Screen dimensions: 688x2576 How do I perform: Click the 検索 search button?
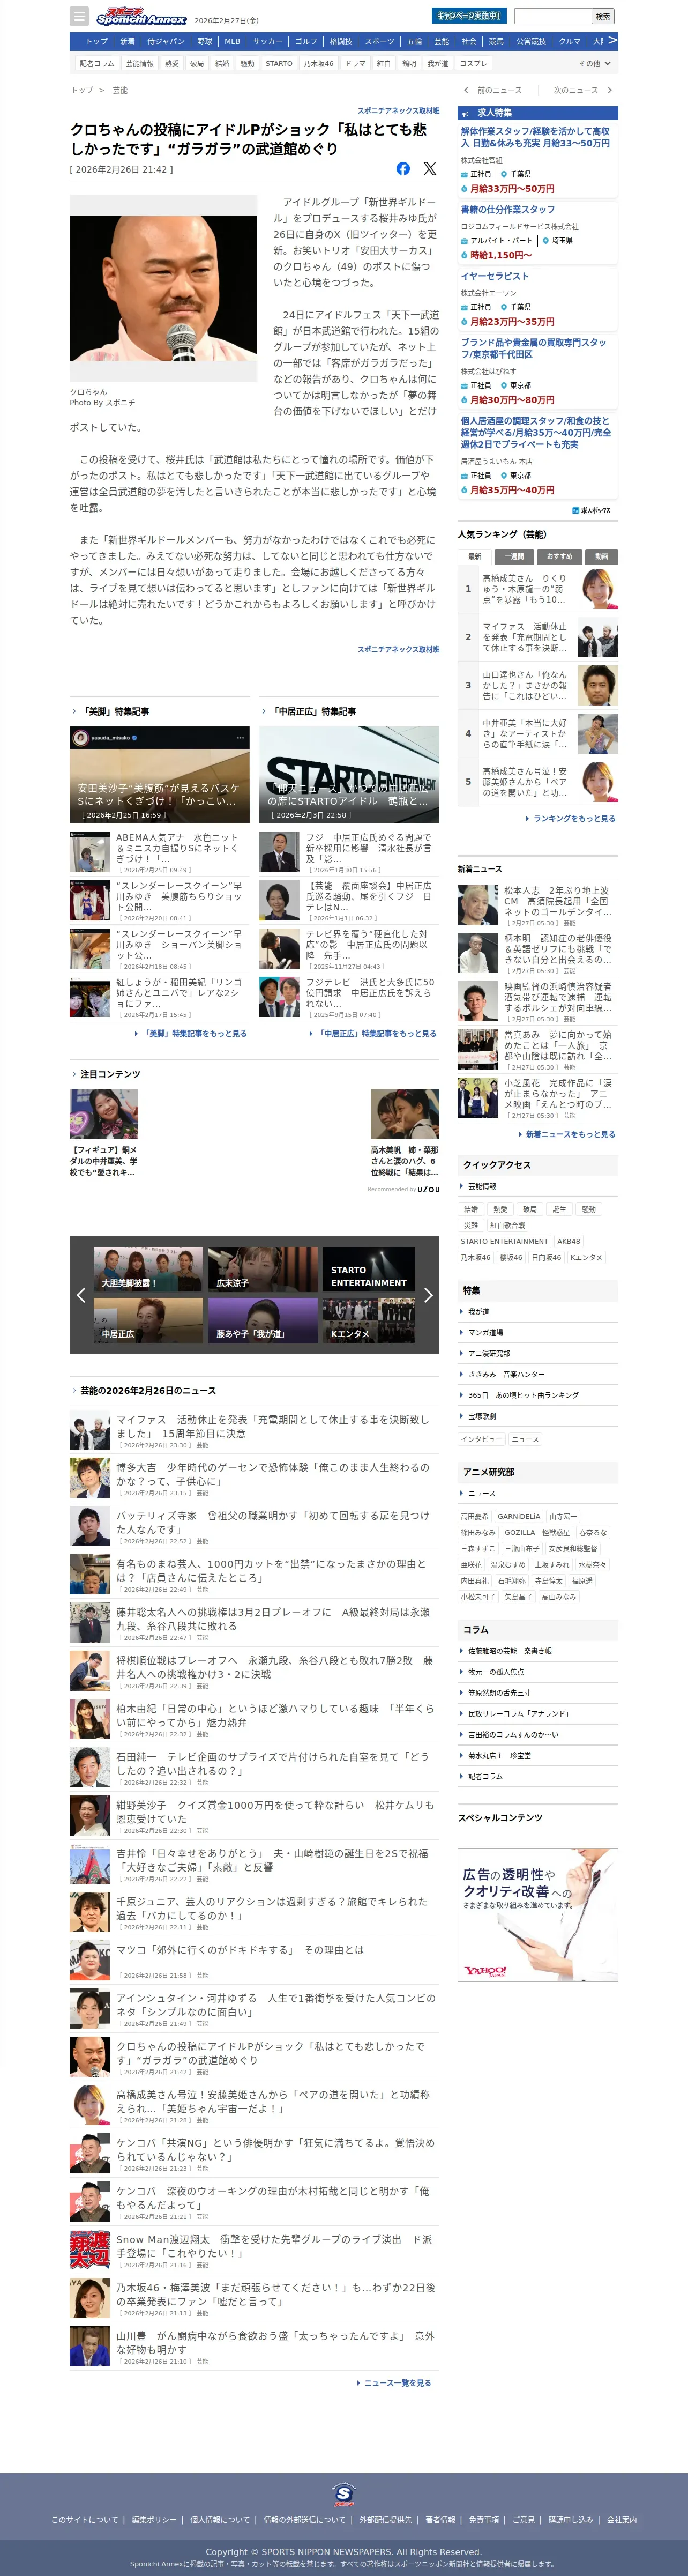coord(603,16)
